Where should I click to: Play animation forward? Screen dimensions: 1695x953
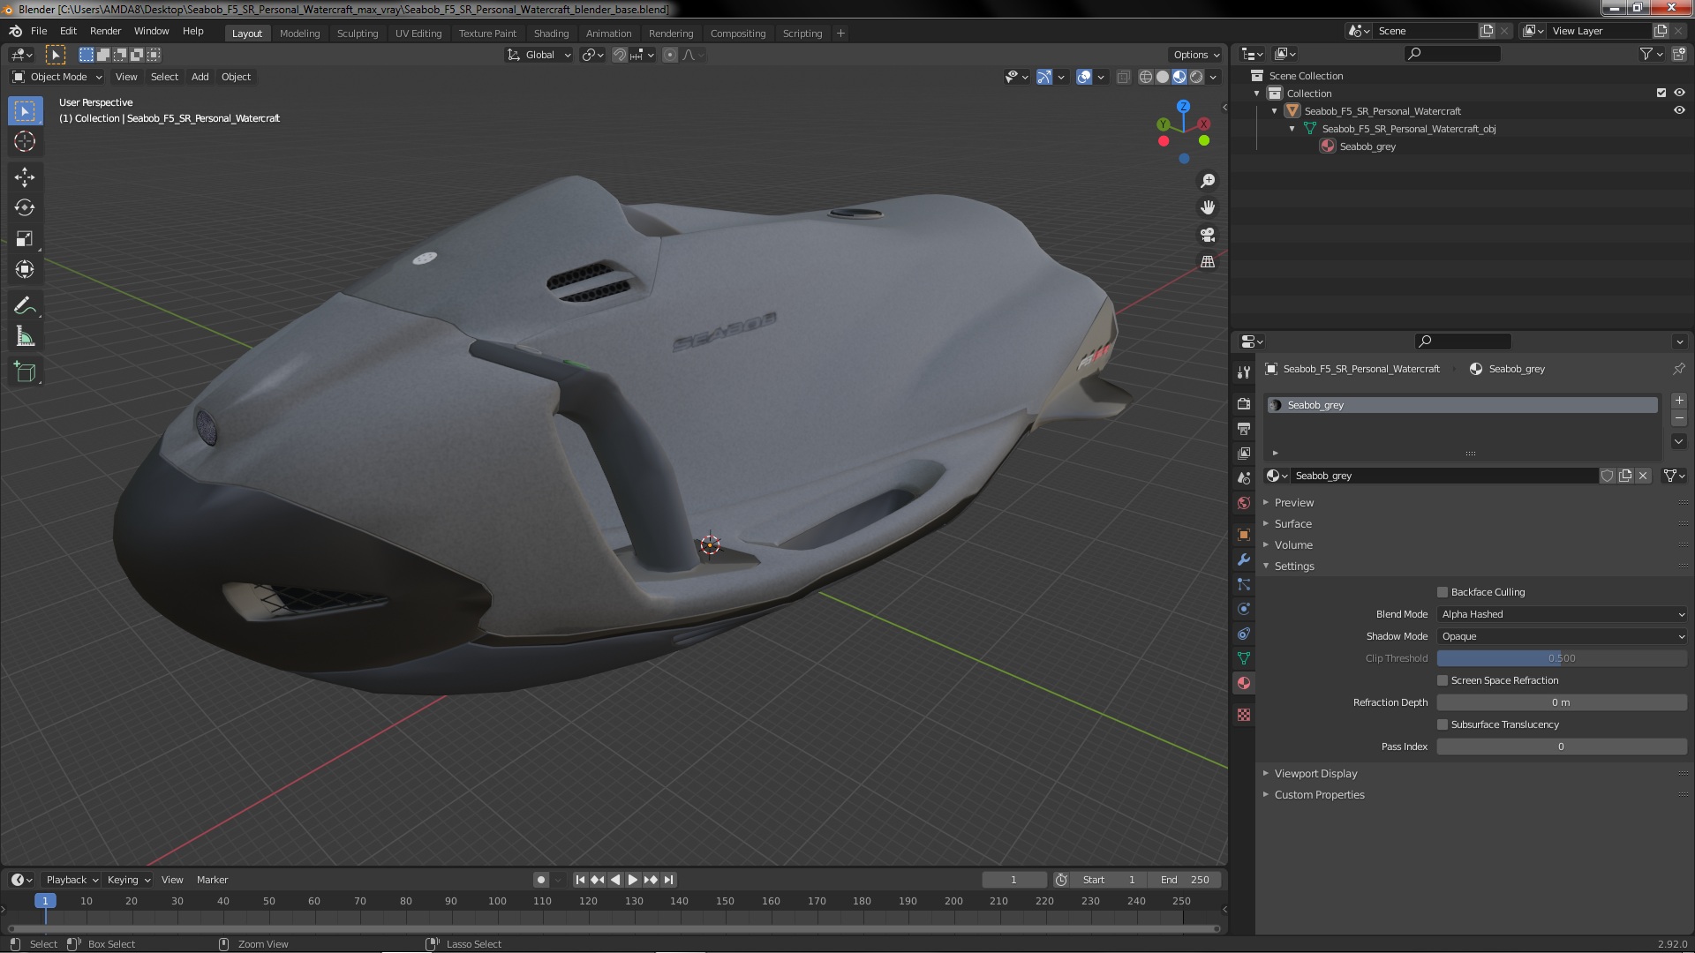point(633,880)
